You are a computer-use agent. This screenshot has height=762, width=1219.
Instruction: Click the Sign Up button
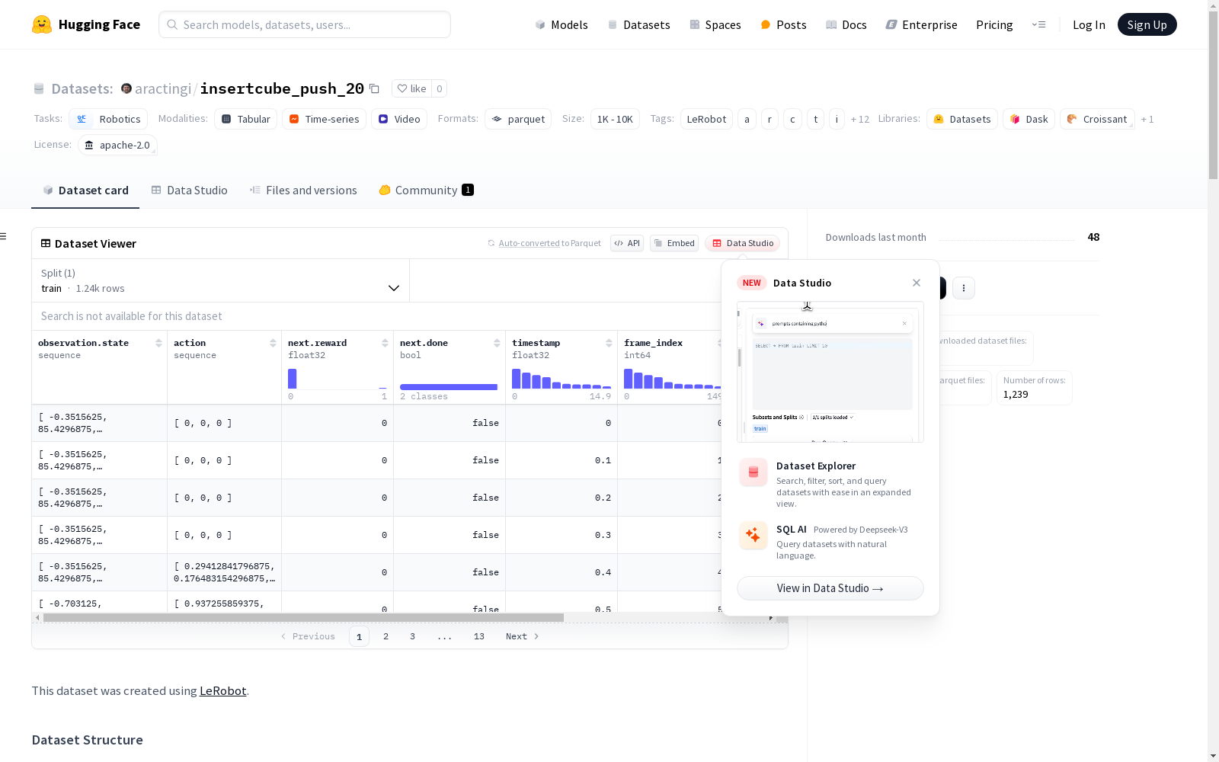coord(1147,24)
